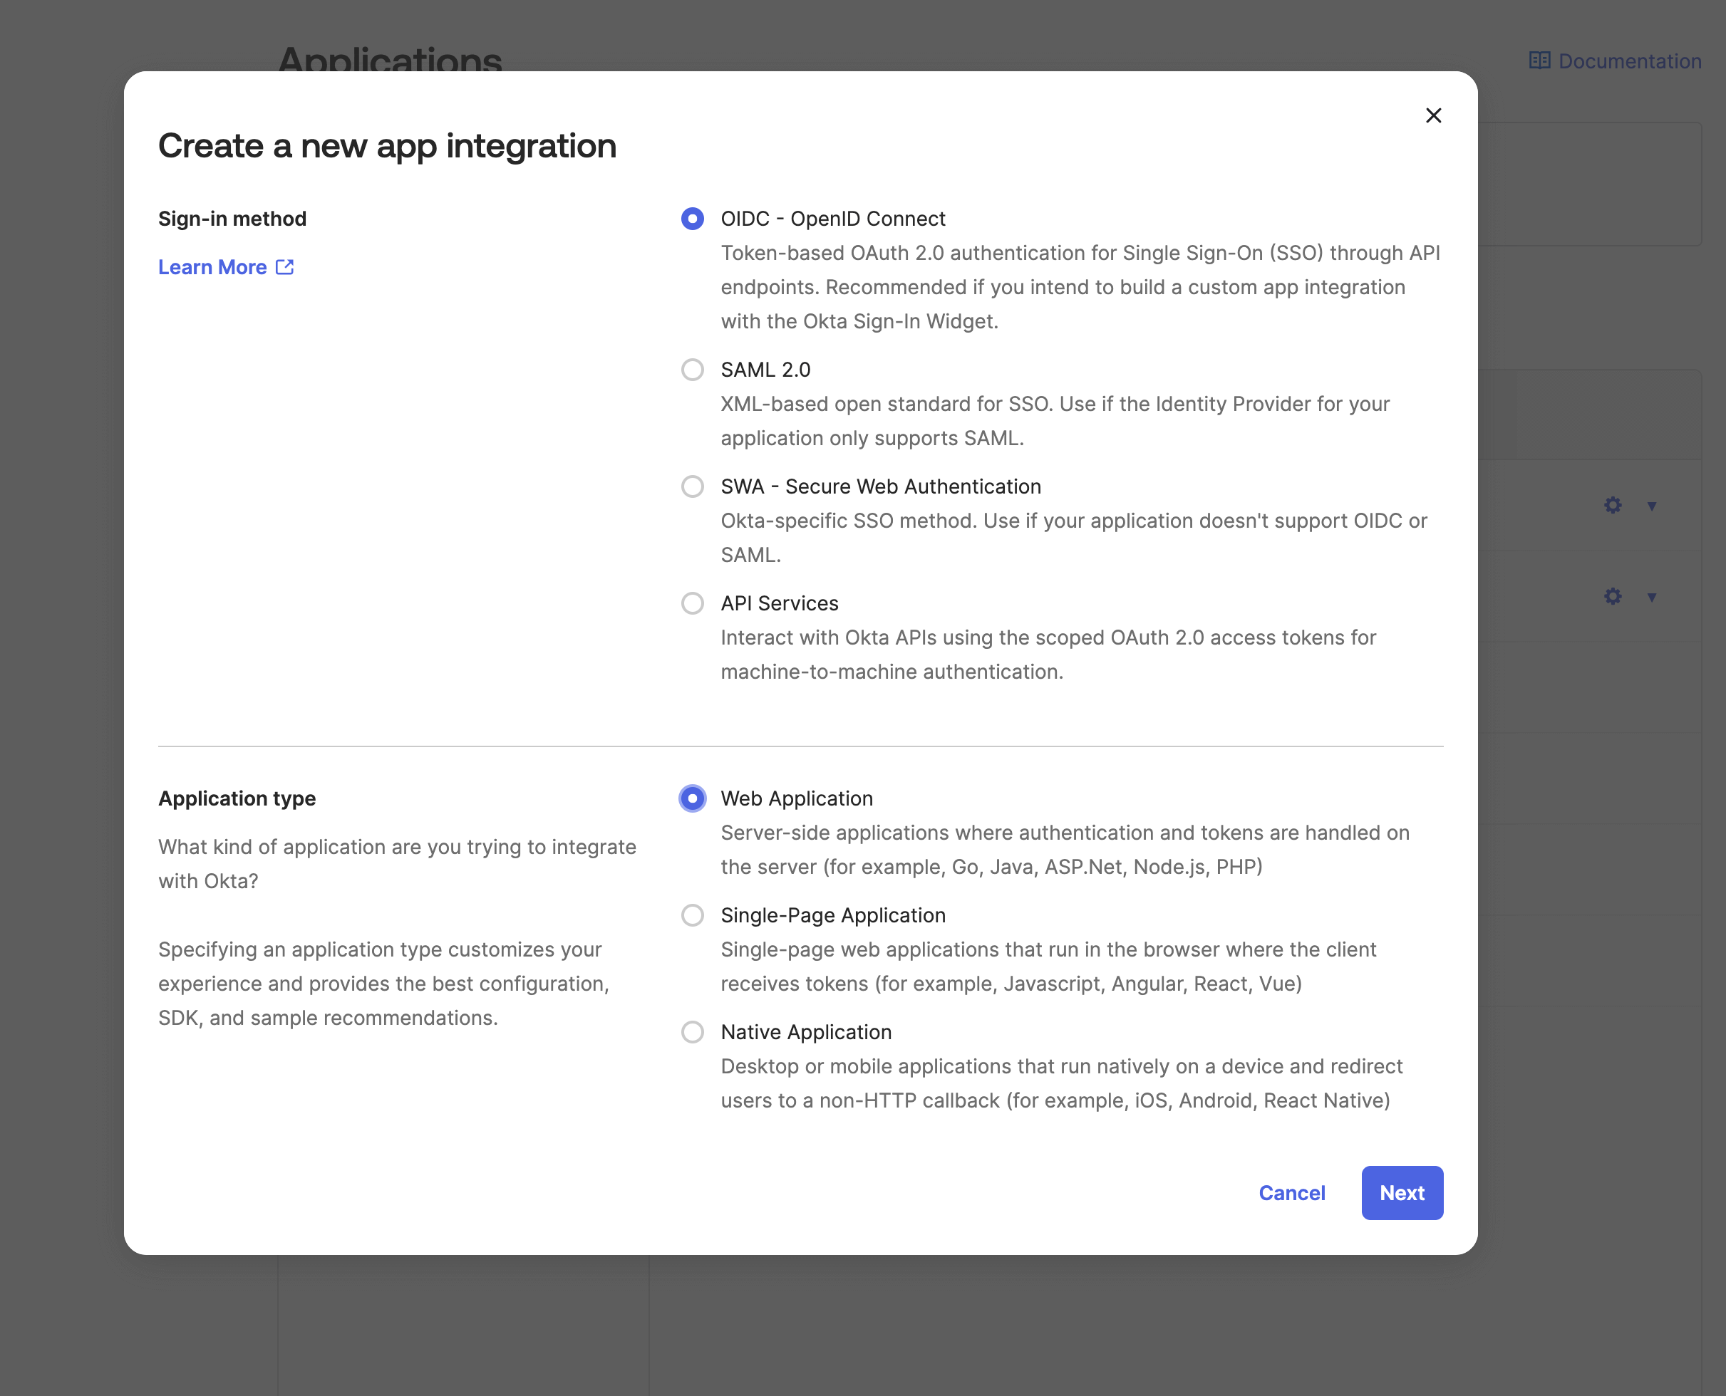The width and height of the screenshot is (1726, 1396).
Task: Expand the dropdown arrow next to the upper gear
Action: pyautogui.click(x=1651, y=505)
